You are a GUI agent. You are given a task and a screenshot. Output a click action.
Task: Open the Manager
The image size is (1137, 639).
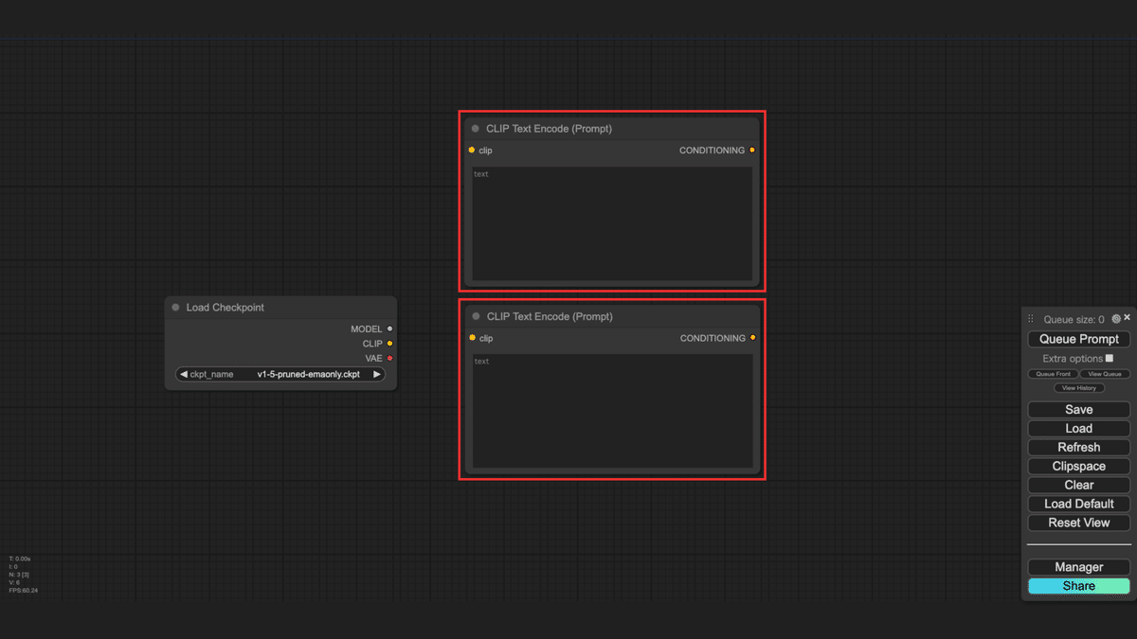click(1079, 567)
